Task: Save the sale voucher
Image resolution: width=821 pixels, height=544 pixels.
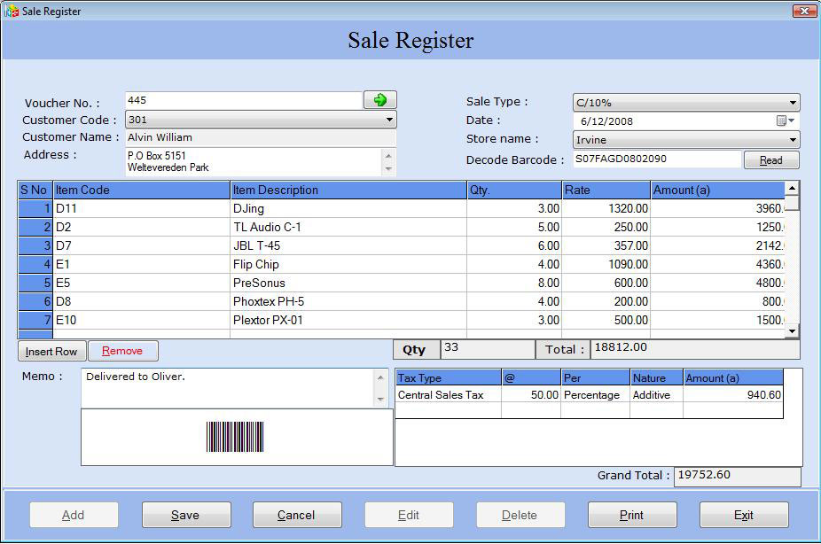Action: click(x=185, y=515)
